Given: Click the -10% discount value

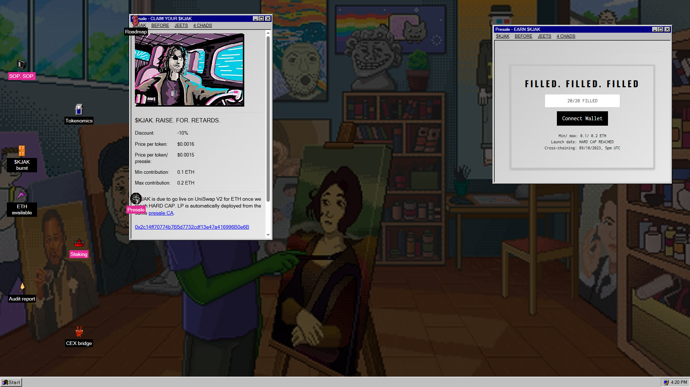Looking at the screenshot, I should [x=182, y=133].
